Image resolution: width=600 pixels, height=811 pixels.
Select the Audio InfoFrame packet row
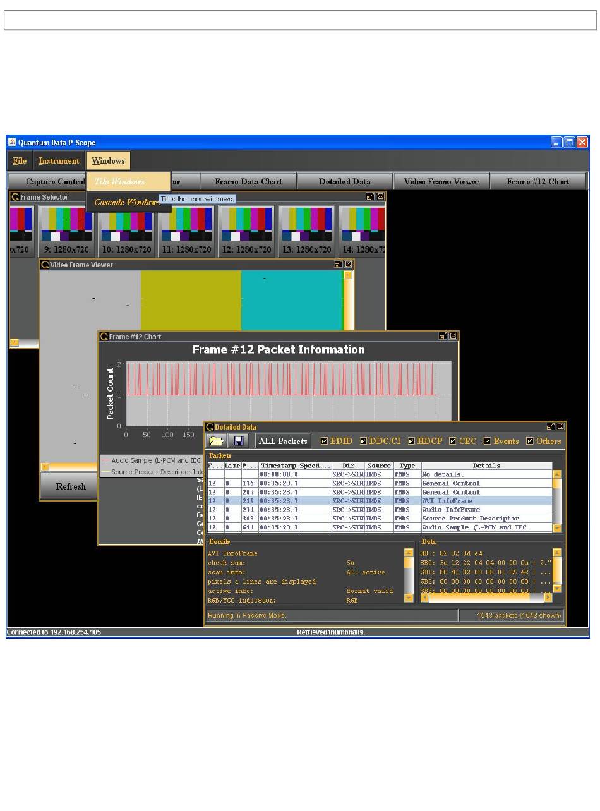[x=380, y=510]
